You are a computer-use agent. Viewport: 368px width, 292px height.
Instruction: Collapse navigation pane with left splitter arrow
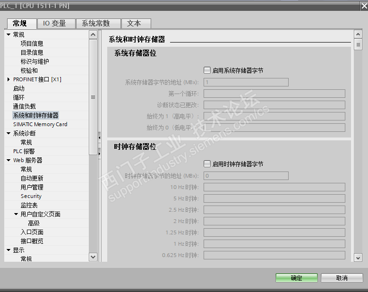tap(100, 138)
